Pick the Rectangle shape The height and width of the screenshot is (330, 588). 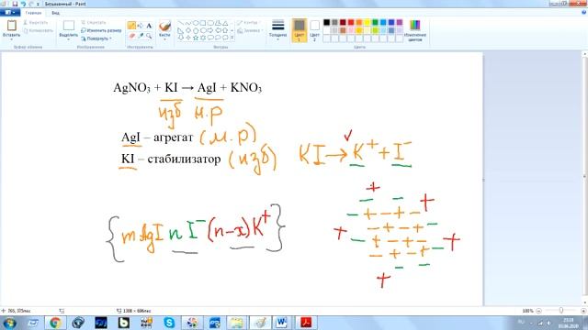point(203,23)
